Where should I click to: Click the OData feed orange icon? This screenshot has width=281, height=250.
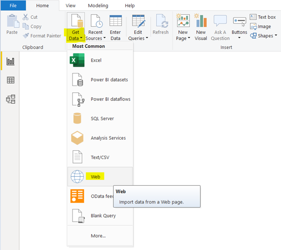point(77,196)
